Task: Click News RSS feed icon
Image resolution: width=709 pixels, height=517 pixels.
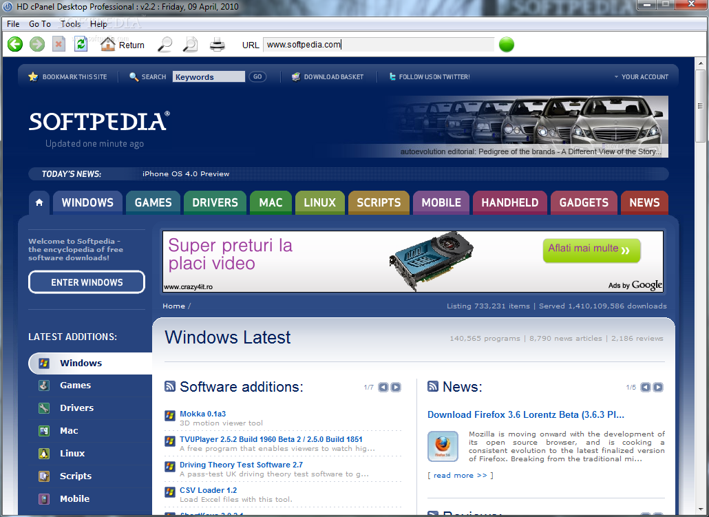Action: [433, 386]
